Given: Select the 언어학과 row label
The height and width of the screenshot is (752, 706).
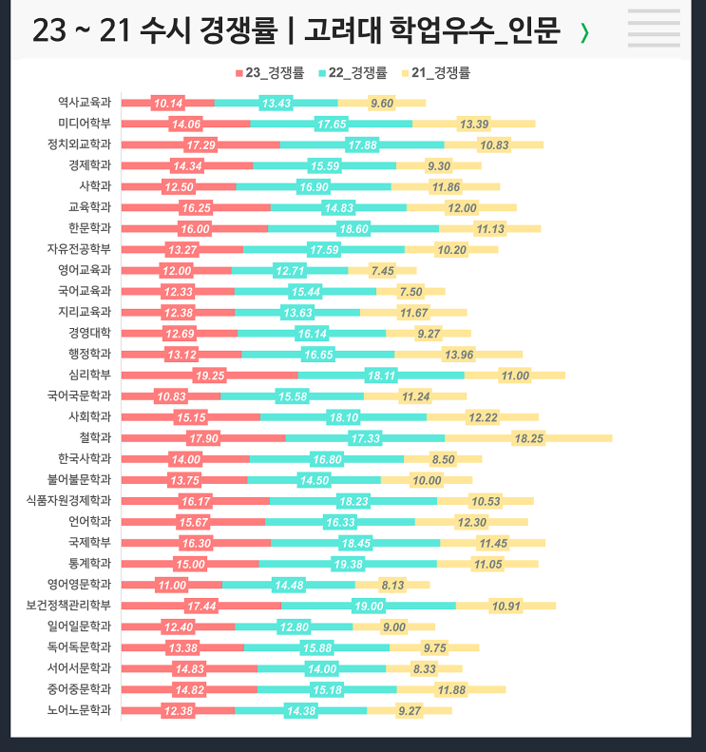Looking at the screenshot, I should coord(89,522).
